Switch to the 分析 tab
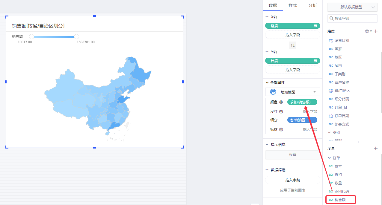 (312, 5)
